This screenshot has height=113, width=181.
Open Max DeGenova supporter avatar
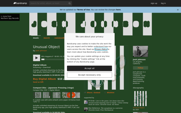point(86,109)
